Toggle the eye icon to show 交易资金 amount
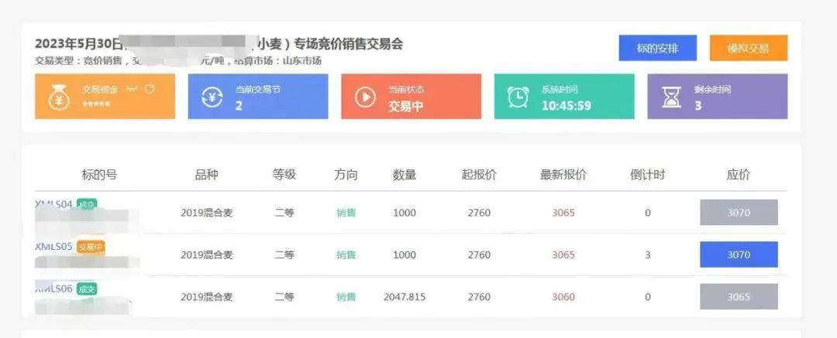 point(132,89)
